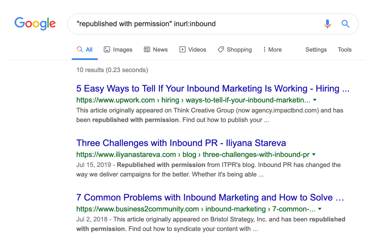The width and height of the screenshot is (376, 251).
Task: Click the three-dot More icon
Action: coord(264,50)
